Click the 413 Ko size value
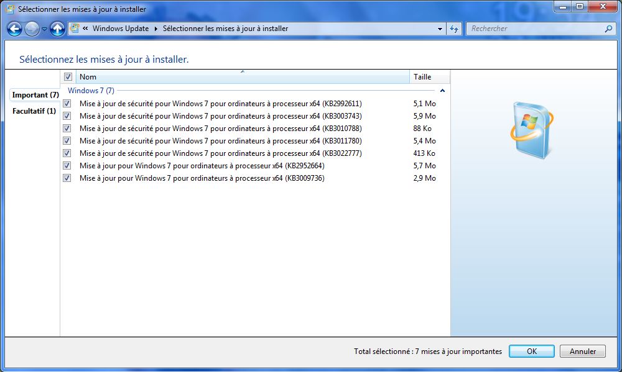The width and height of the screenshot is (622, 372). coord(424,153)
